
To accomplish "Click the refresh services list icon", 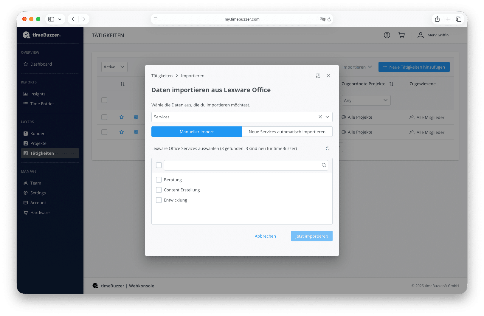I will pos(328,148).
